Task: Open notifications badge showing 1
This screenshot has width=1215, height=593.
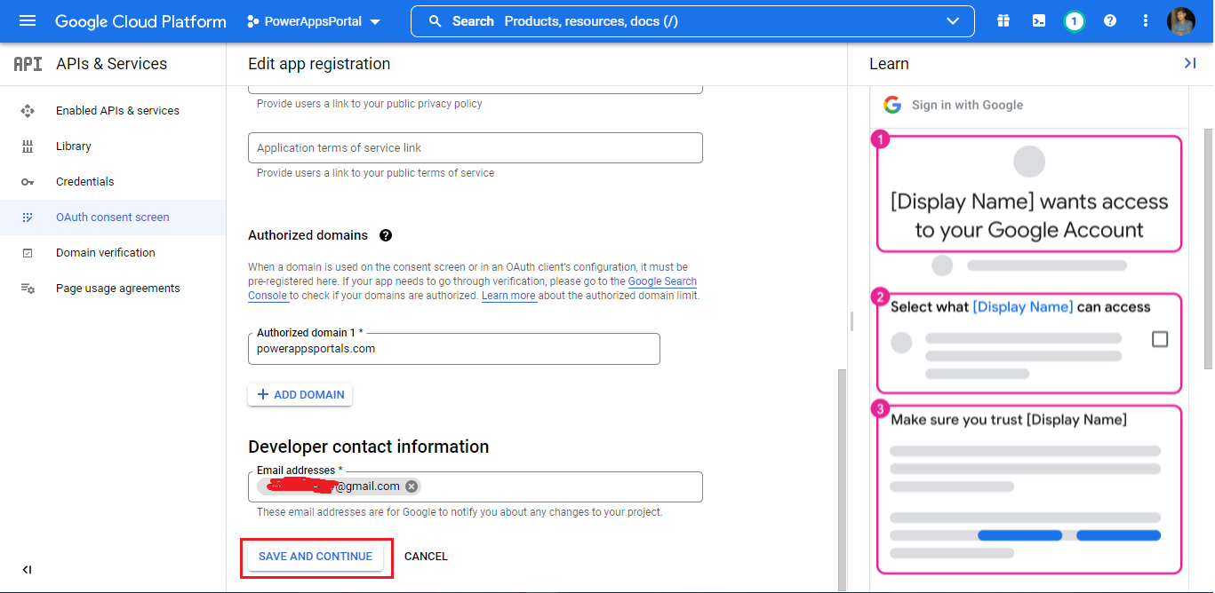Action: pyautogui.click(x=1074, y=21)
